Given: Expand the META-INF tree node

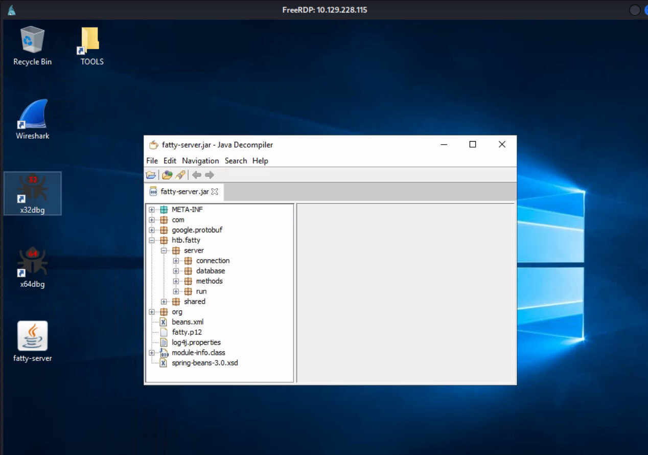Looking at the screenshot, I should click(x=152, y=210).
